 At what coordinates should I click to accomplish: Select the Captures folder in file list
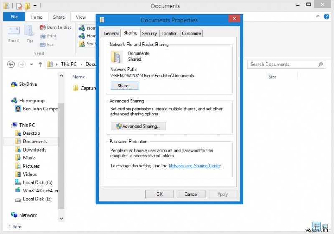pos(84,88)
